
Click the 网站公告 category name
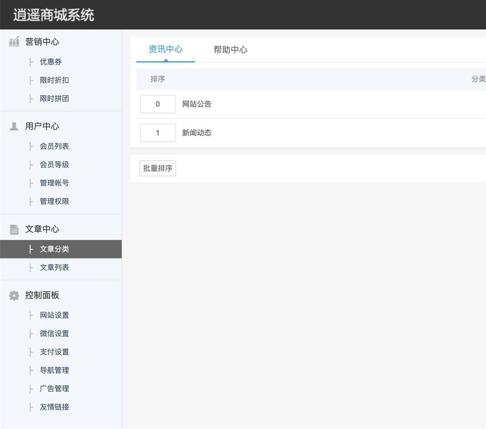[197, 104]
